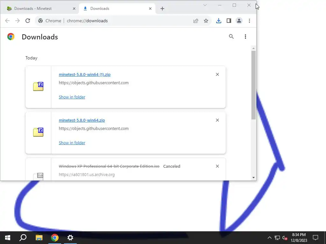
Task: Open the notification center icon
Action: tap(315, 238)
